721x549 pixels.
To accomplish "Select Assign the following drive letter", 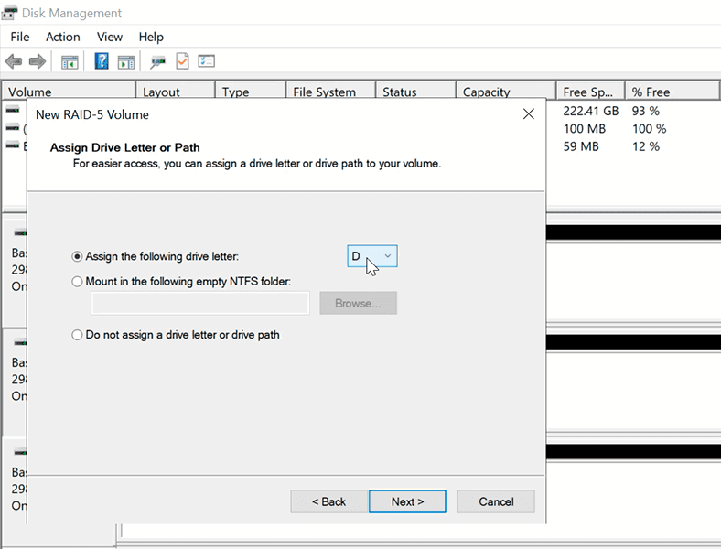I will [x=155, y=256].
